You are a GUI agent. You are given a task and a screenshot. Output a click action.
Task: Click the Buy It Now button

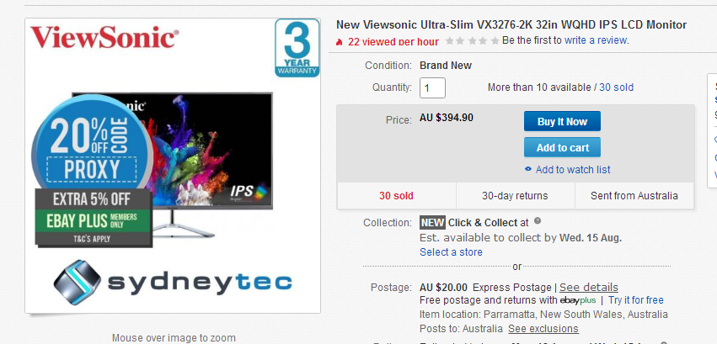(x=562, y=121)
